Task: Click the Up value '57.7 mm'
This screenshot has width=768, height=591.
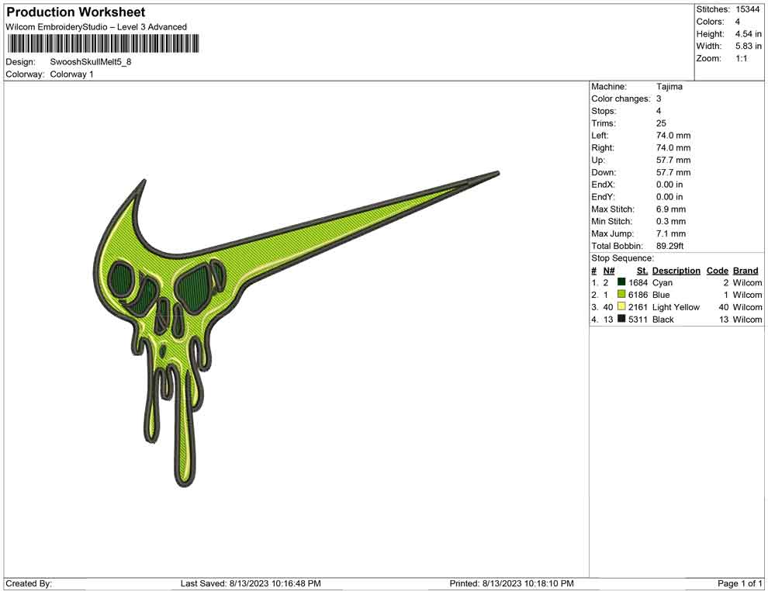Action: [x=673, y=160]
